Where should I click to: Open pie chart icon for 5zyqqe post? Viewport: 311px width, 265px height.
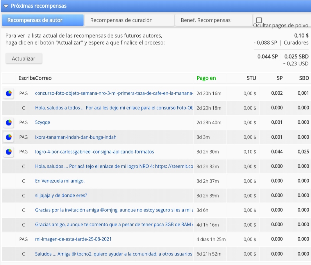click(x=8, y=123)
